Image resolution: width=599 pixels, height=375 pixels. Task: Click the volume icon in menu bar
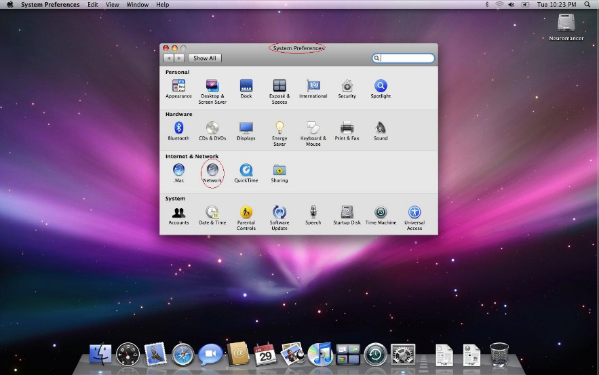point(511,5)
